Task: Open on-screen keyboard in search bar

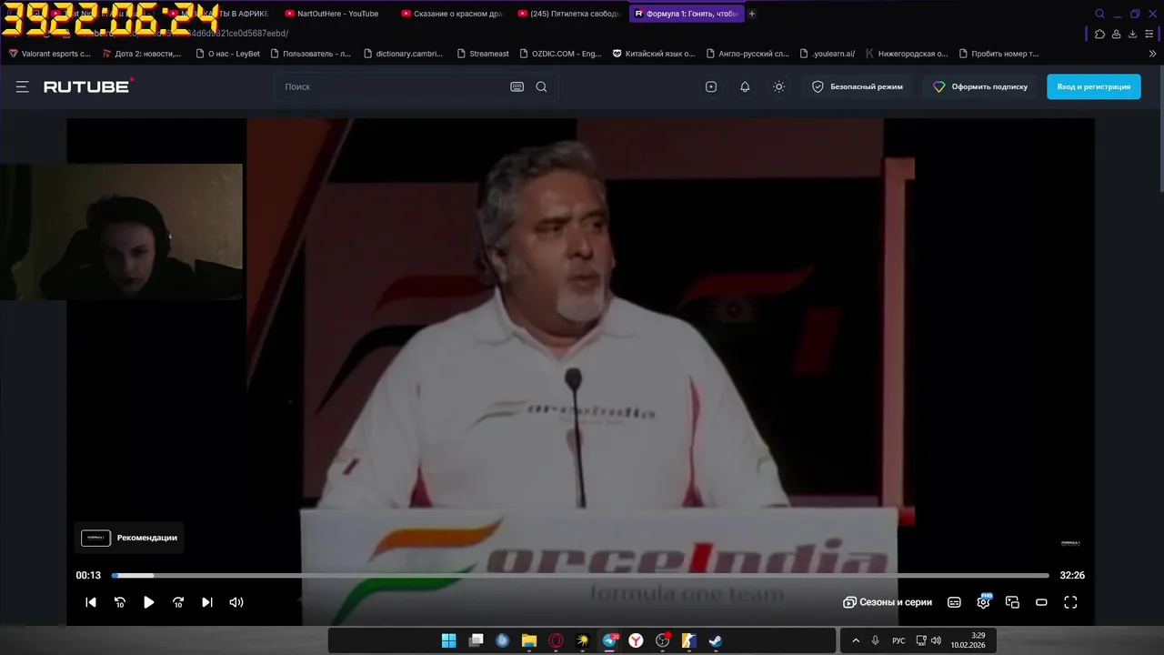Action: [517, 86]
